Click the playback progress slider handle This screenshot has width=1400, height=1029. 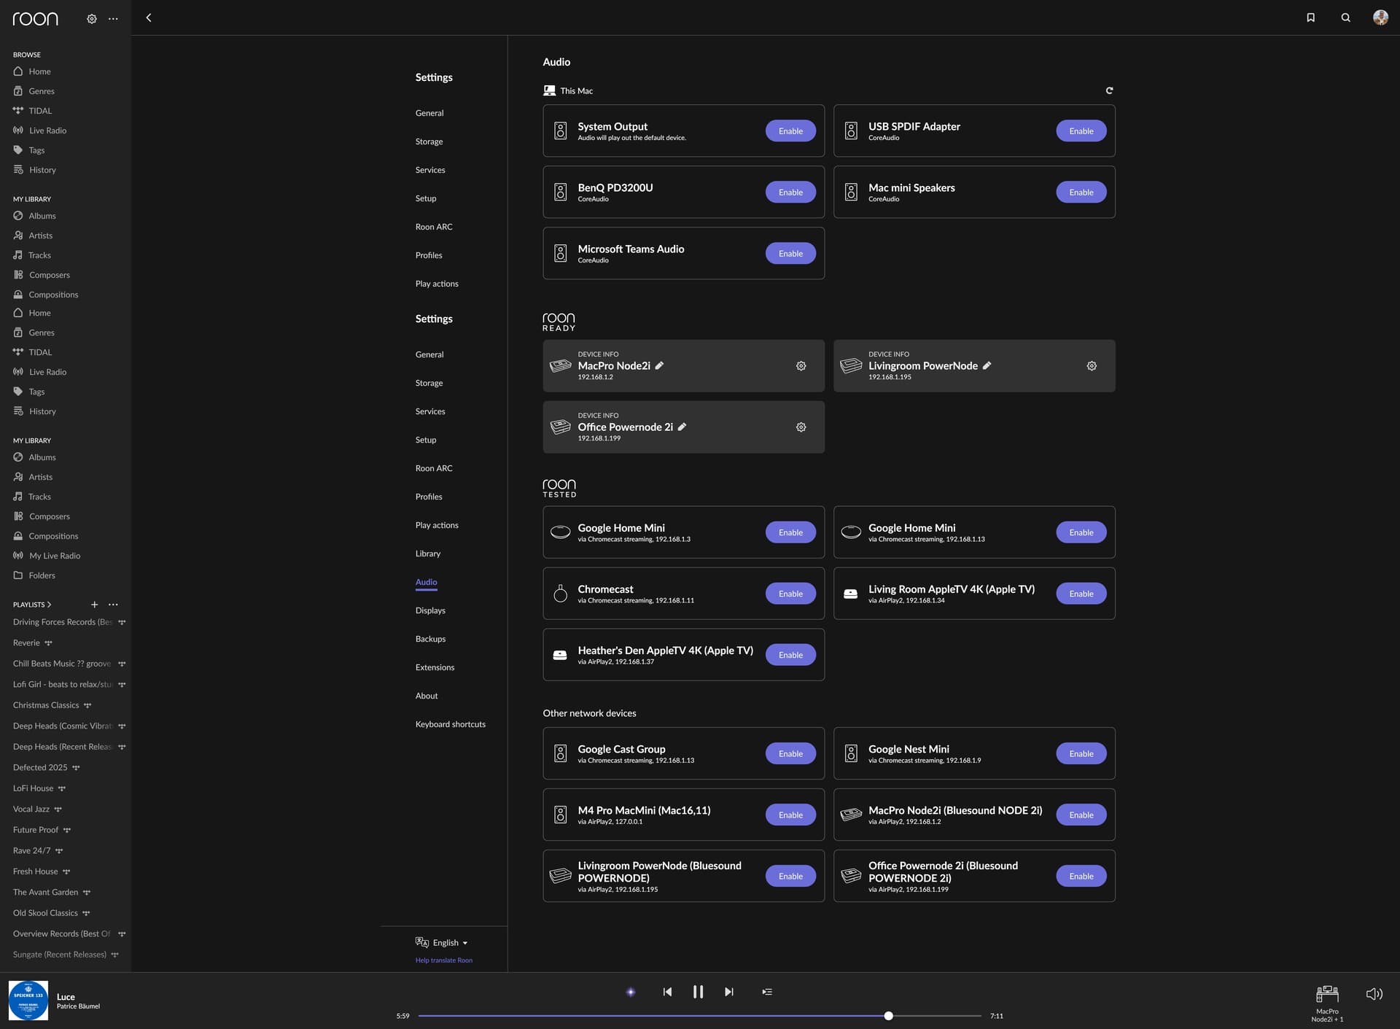(x=888, y=1016)
